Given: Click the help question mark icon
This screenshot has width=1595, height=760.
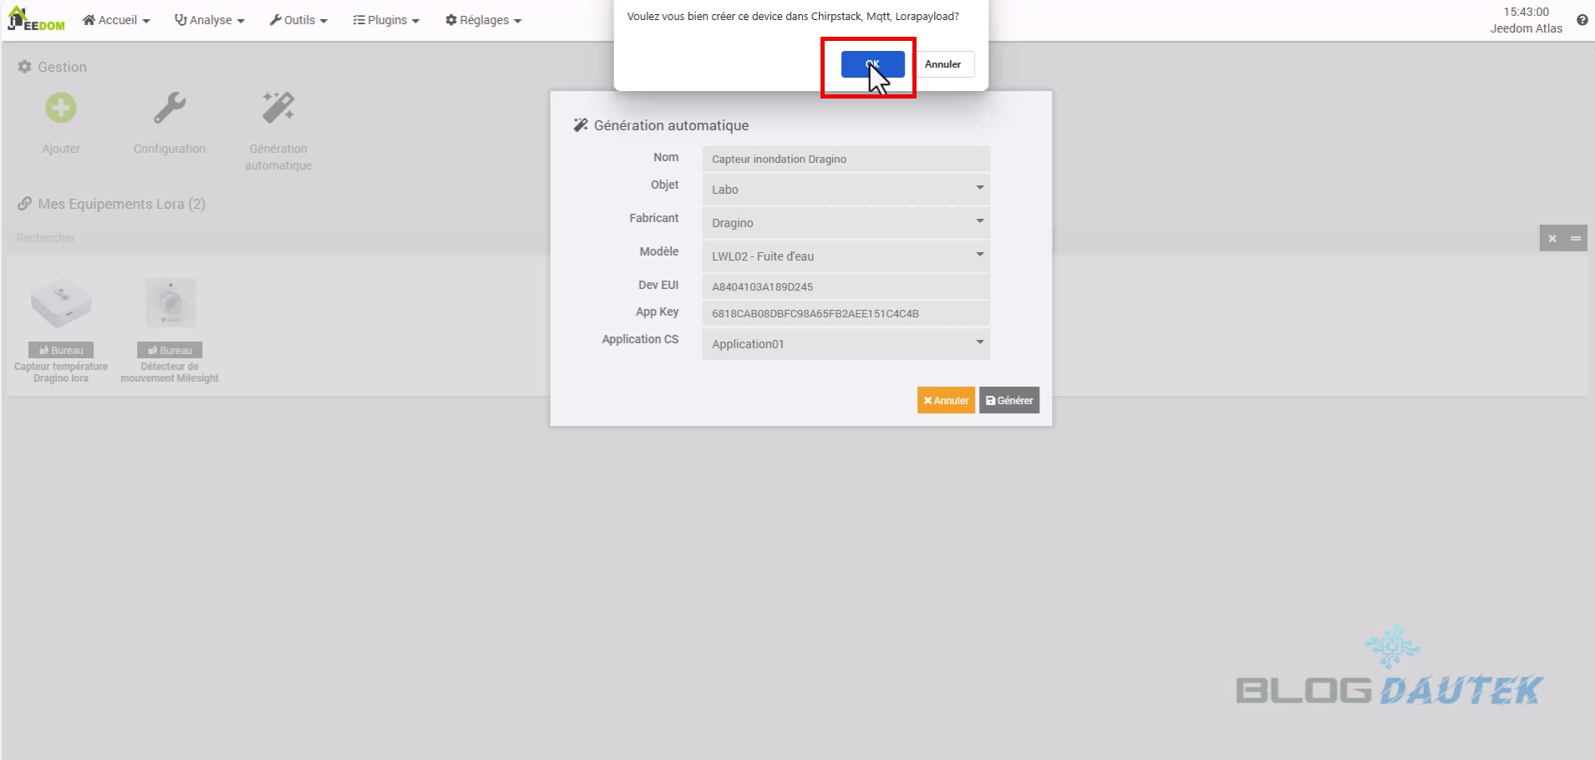Looking at the screenshot, I should click(x=1582, y=20).
